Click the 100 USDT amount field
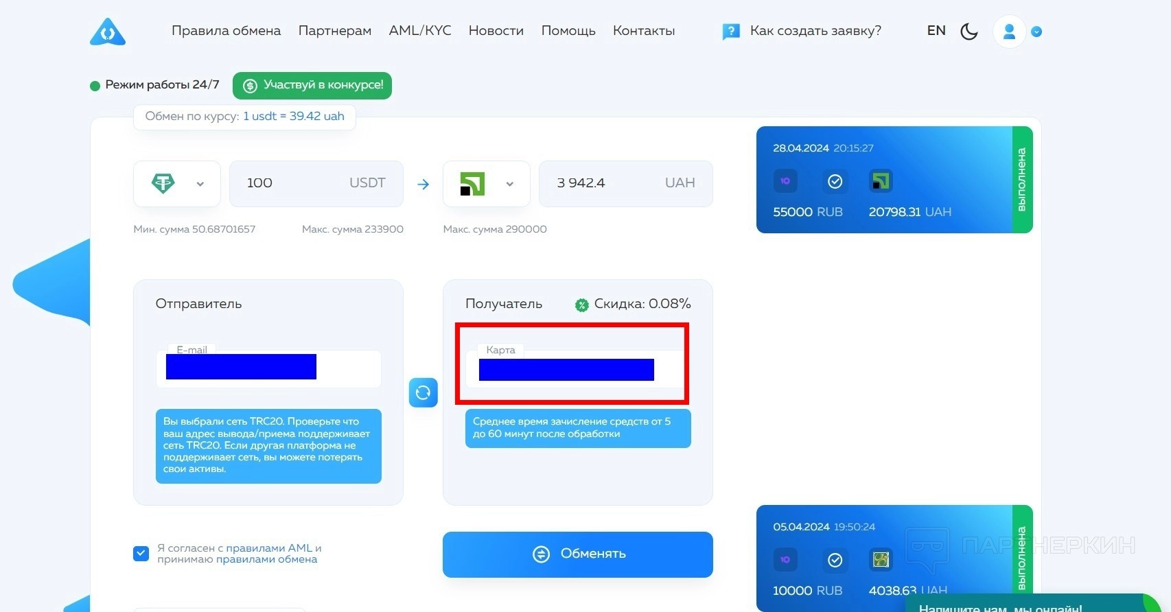 tap(316, 184)
